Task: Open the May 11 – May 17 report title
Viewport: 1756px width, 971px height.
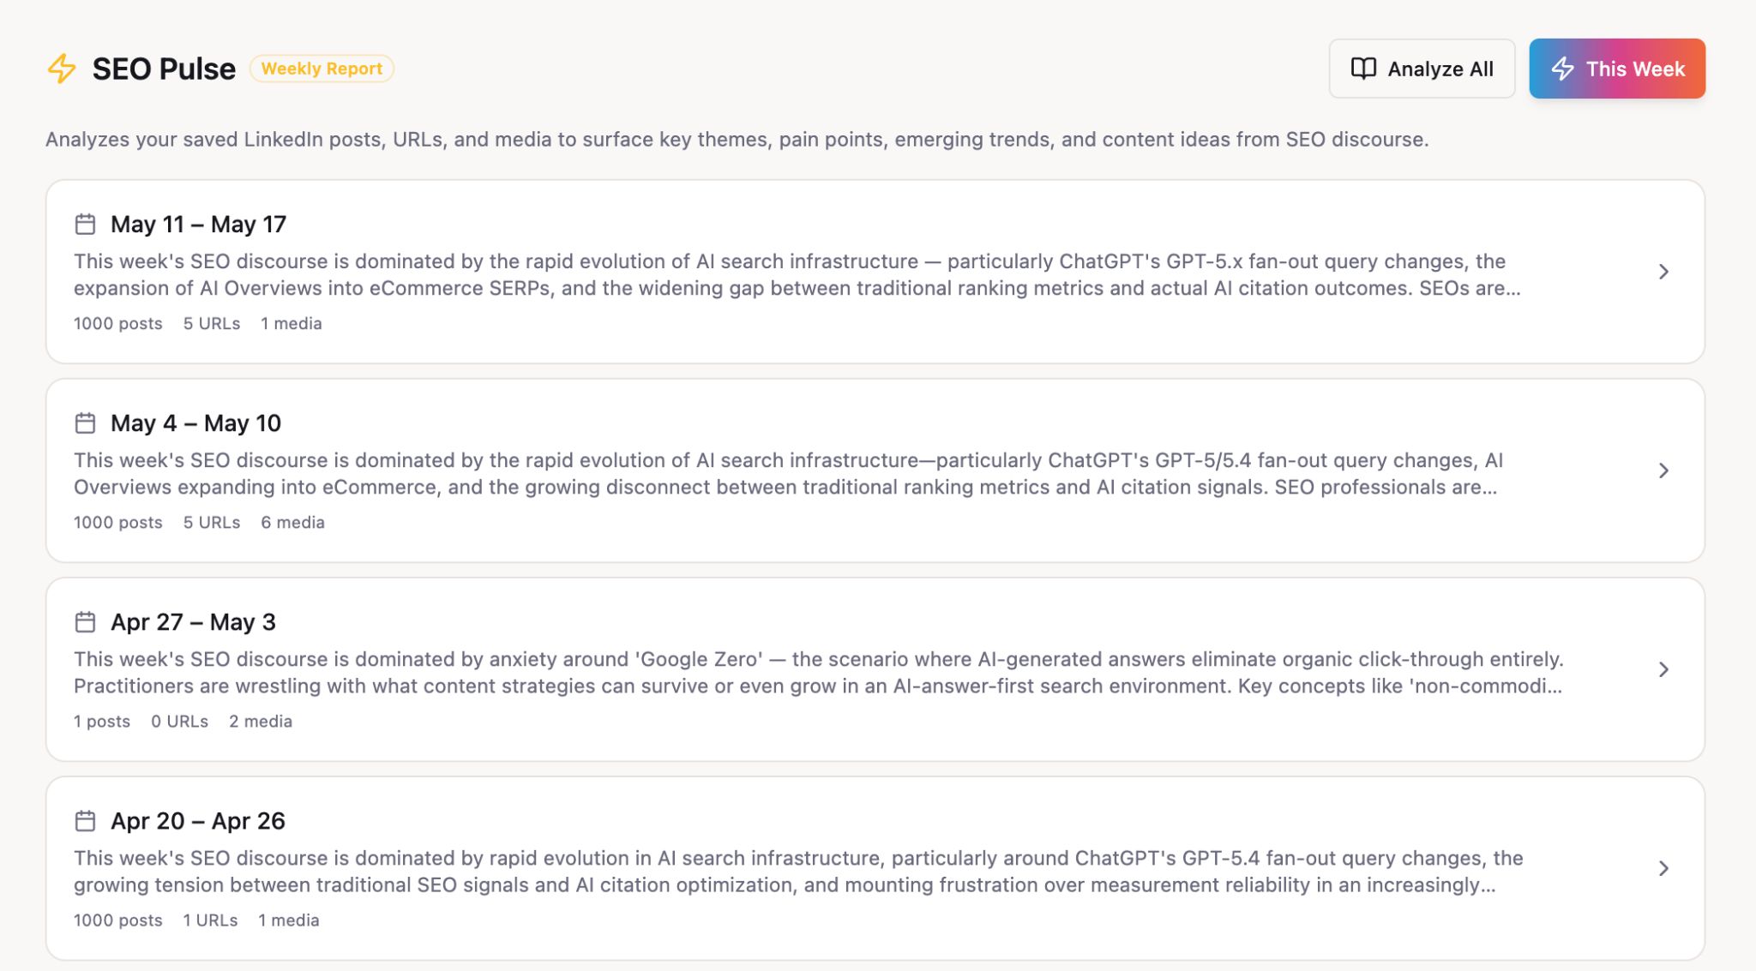Action: pyautogui.click(x=198, y=225)
